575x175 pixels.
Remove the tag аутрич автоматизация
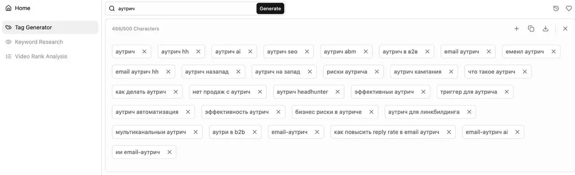coord(188,112)
